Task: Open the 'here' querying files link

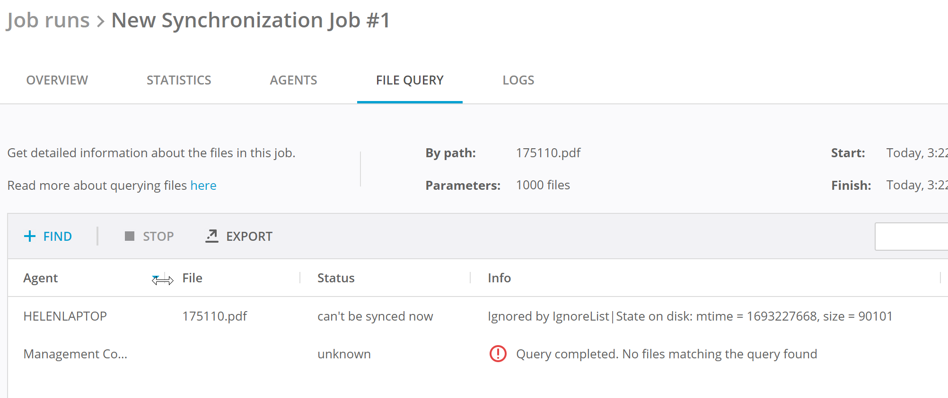Action: pos(203,186)
